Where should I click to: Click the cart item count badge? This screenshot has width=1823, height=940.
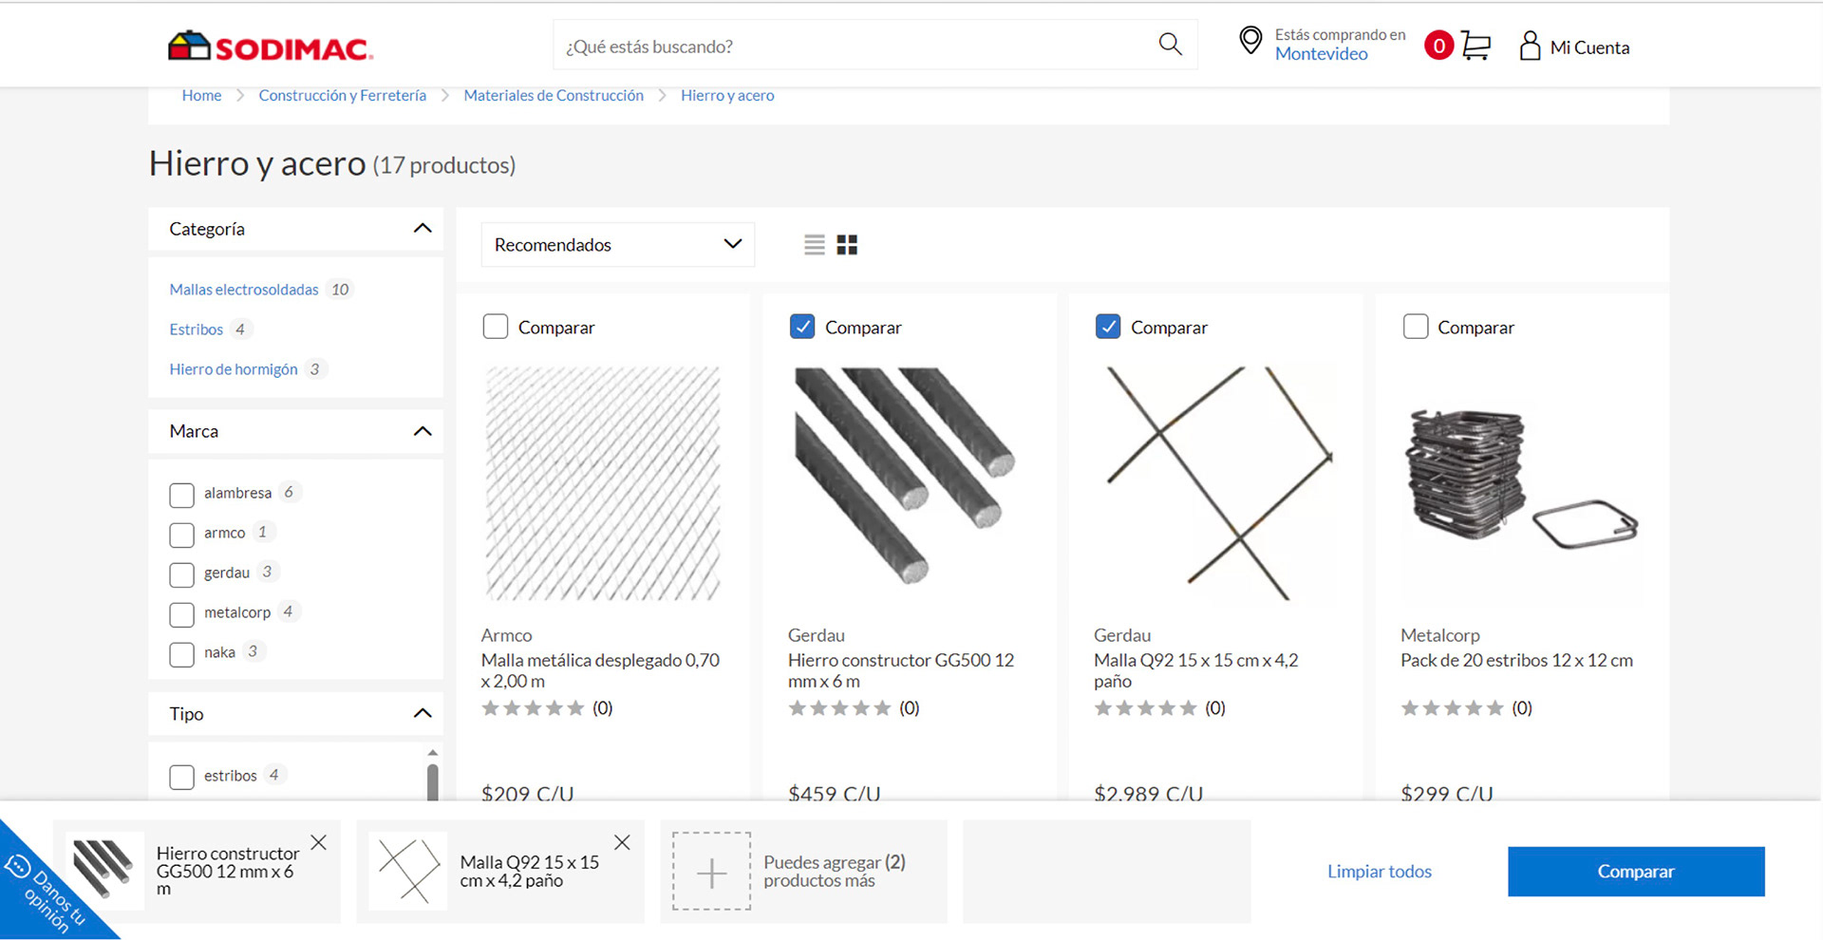(1438, 46)
